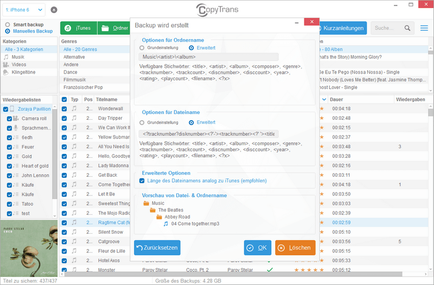This screenshot has height=285, width=434.
Task: Open the Ordner backup tab
Action: coord(114,28)
